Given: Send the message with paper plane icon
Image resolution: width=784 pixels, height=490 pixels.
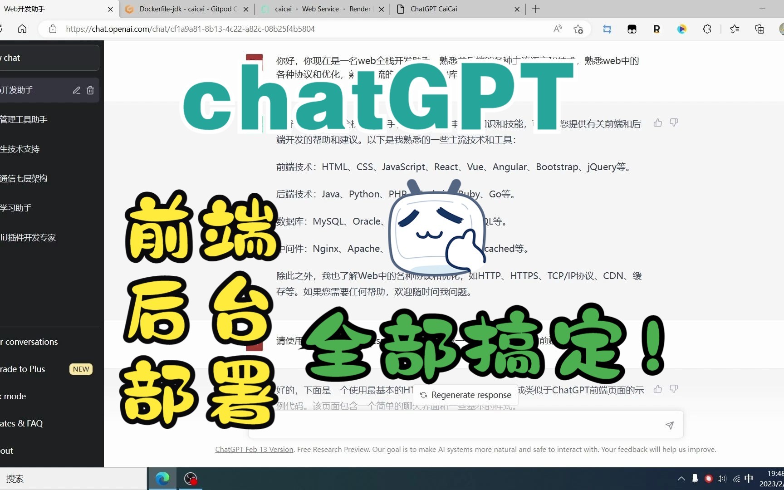Looking at the screenshot, I should [670, 425].
